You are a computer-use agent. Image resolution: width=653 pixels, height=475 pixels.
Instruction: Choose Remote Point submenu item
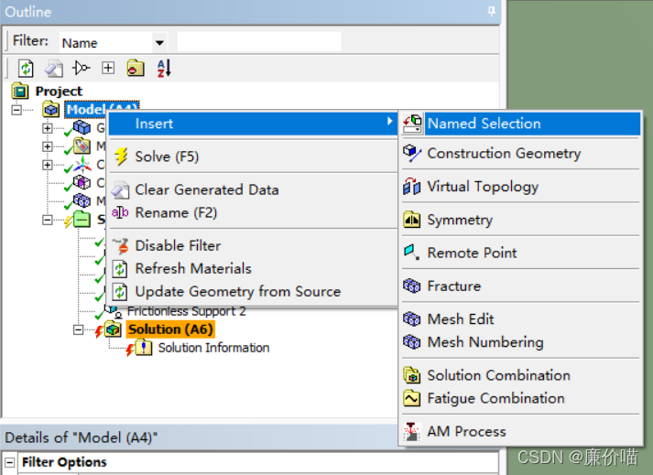pyautogui.click(x=521, y=253)
